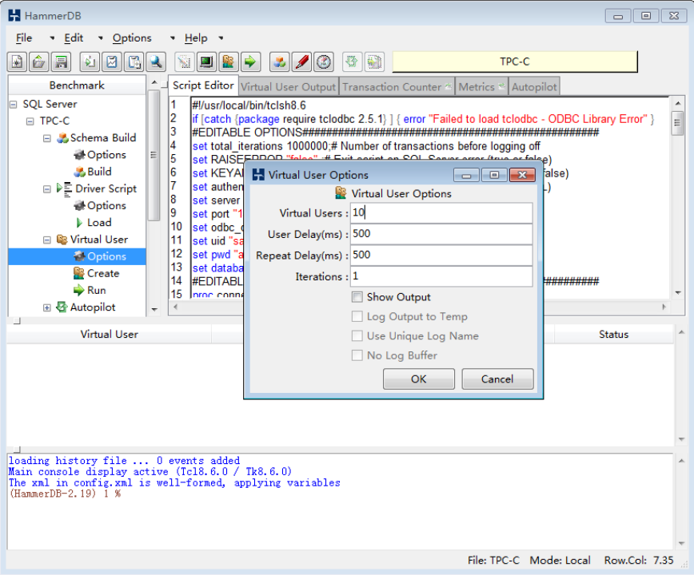Screen dimensions: 694x575
Task: Click the green arrow run toolbar icon
Action: pos(251,61)
